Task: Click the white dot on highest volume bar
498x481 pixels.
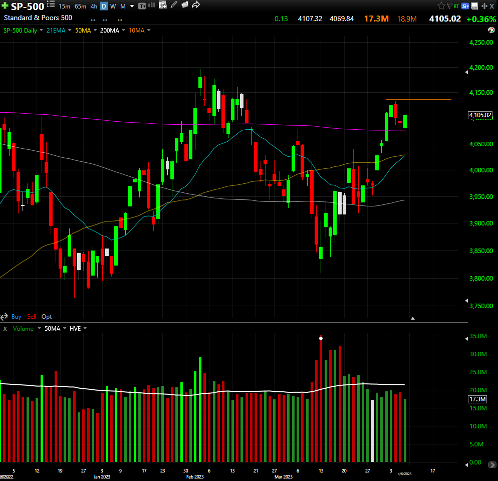Action: tap(321, 338)
